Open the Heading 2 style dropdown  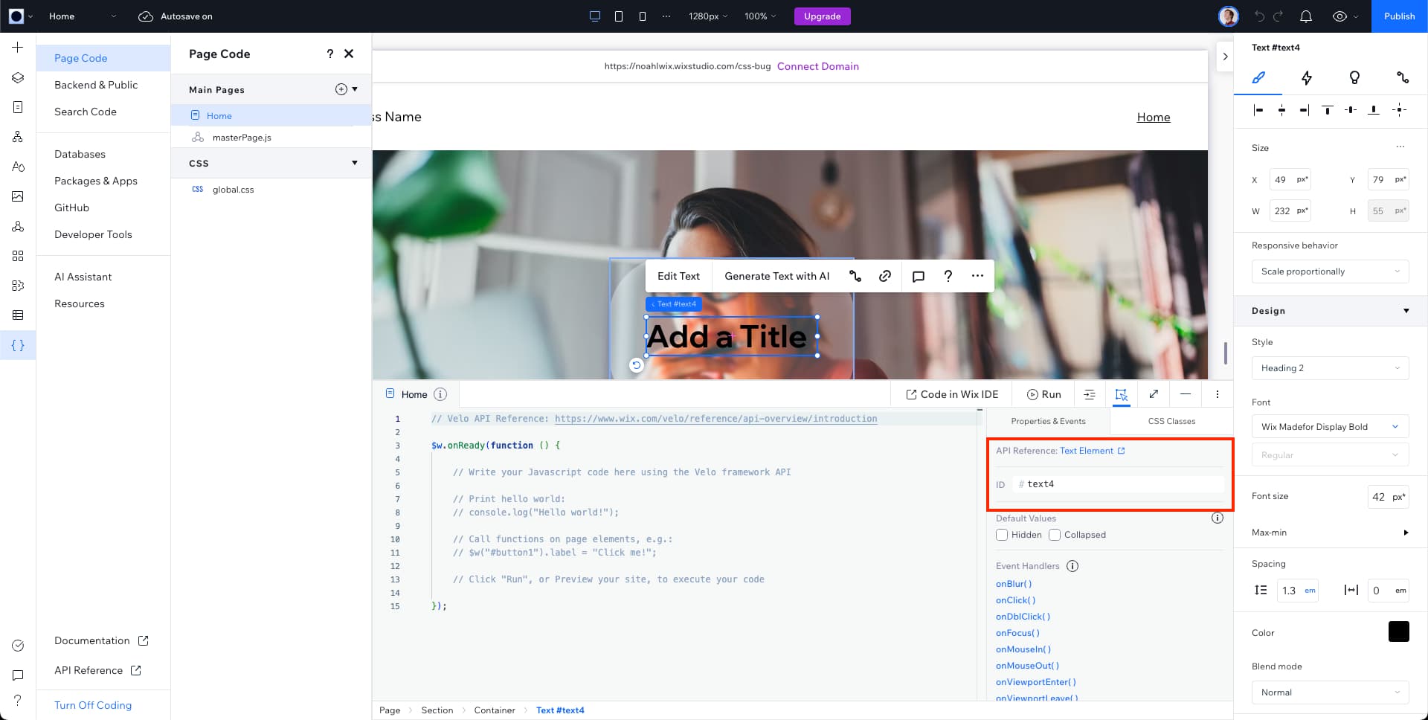tap(1330, 368)
